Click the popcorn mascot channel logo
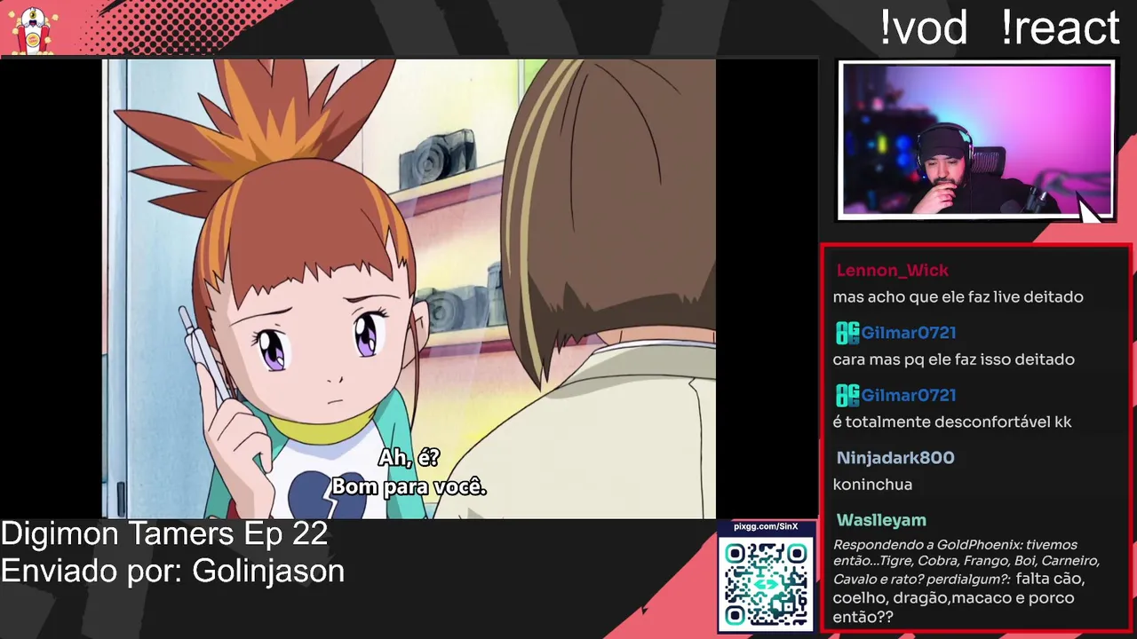This screenshot has height=639, width=1137. 35,29
